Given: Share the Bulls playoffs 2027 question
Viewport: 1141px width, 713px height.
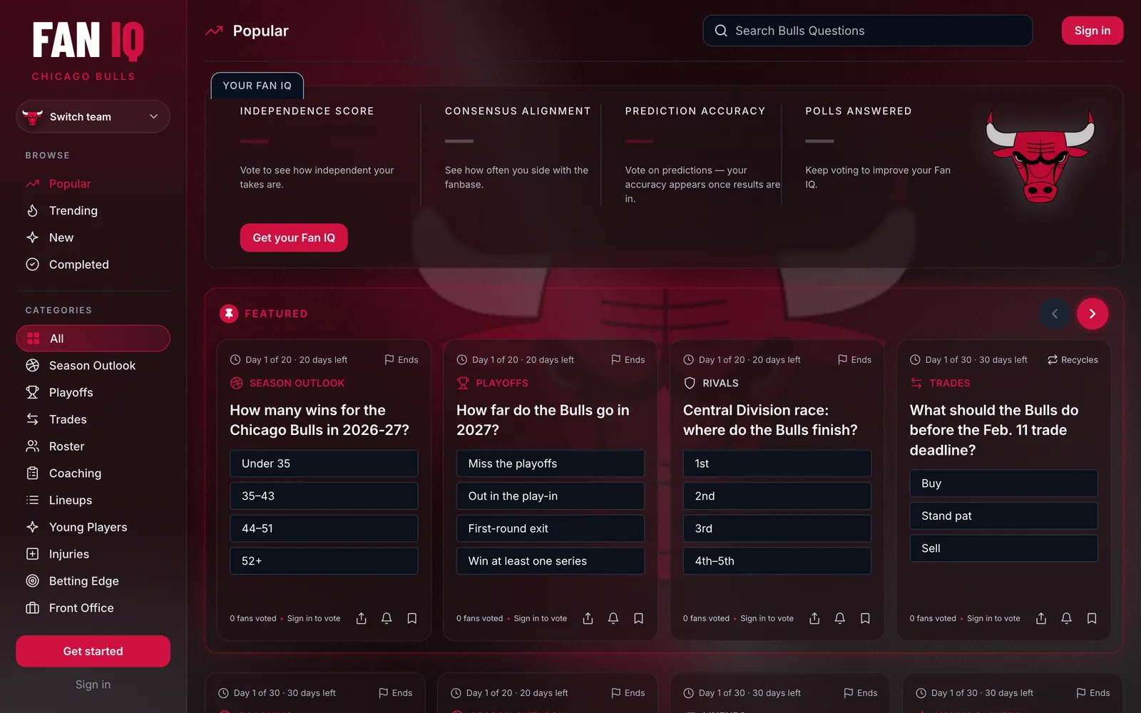Looking at the screenshot, I should 588,618.
